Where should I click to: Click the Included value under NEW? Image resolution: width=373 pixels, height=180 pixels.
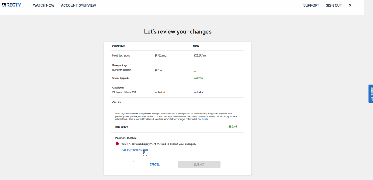pos(199,92)
